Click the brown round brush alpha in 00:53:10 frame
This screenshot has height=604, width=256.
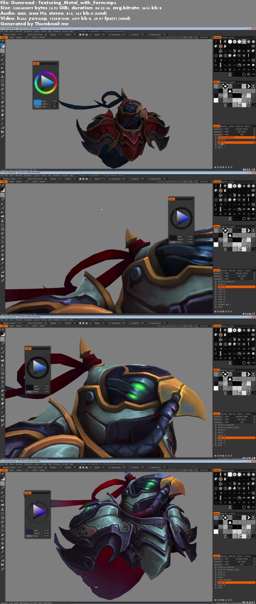point(220,46)
